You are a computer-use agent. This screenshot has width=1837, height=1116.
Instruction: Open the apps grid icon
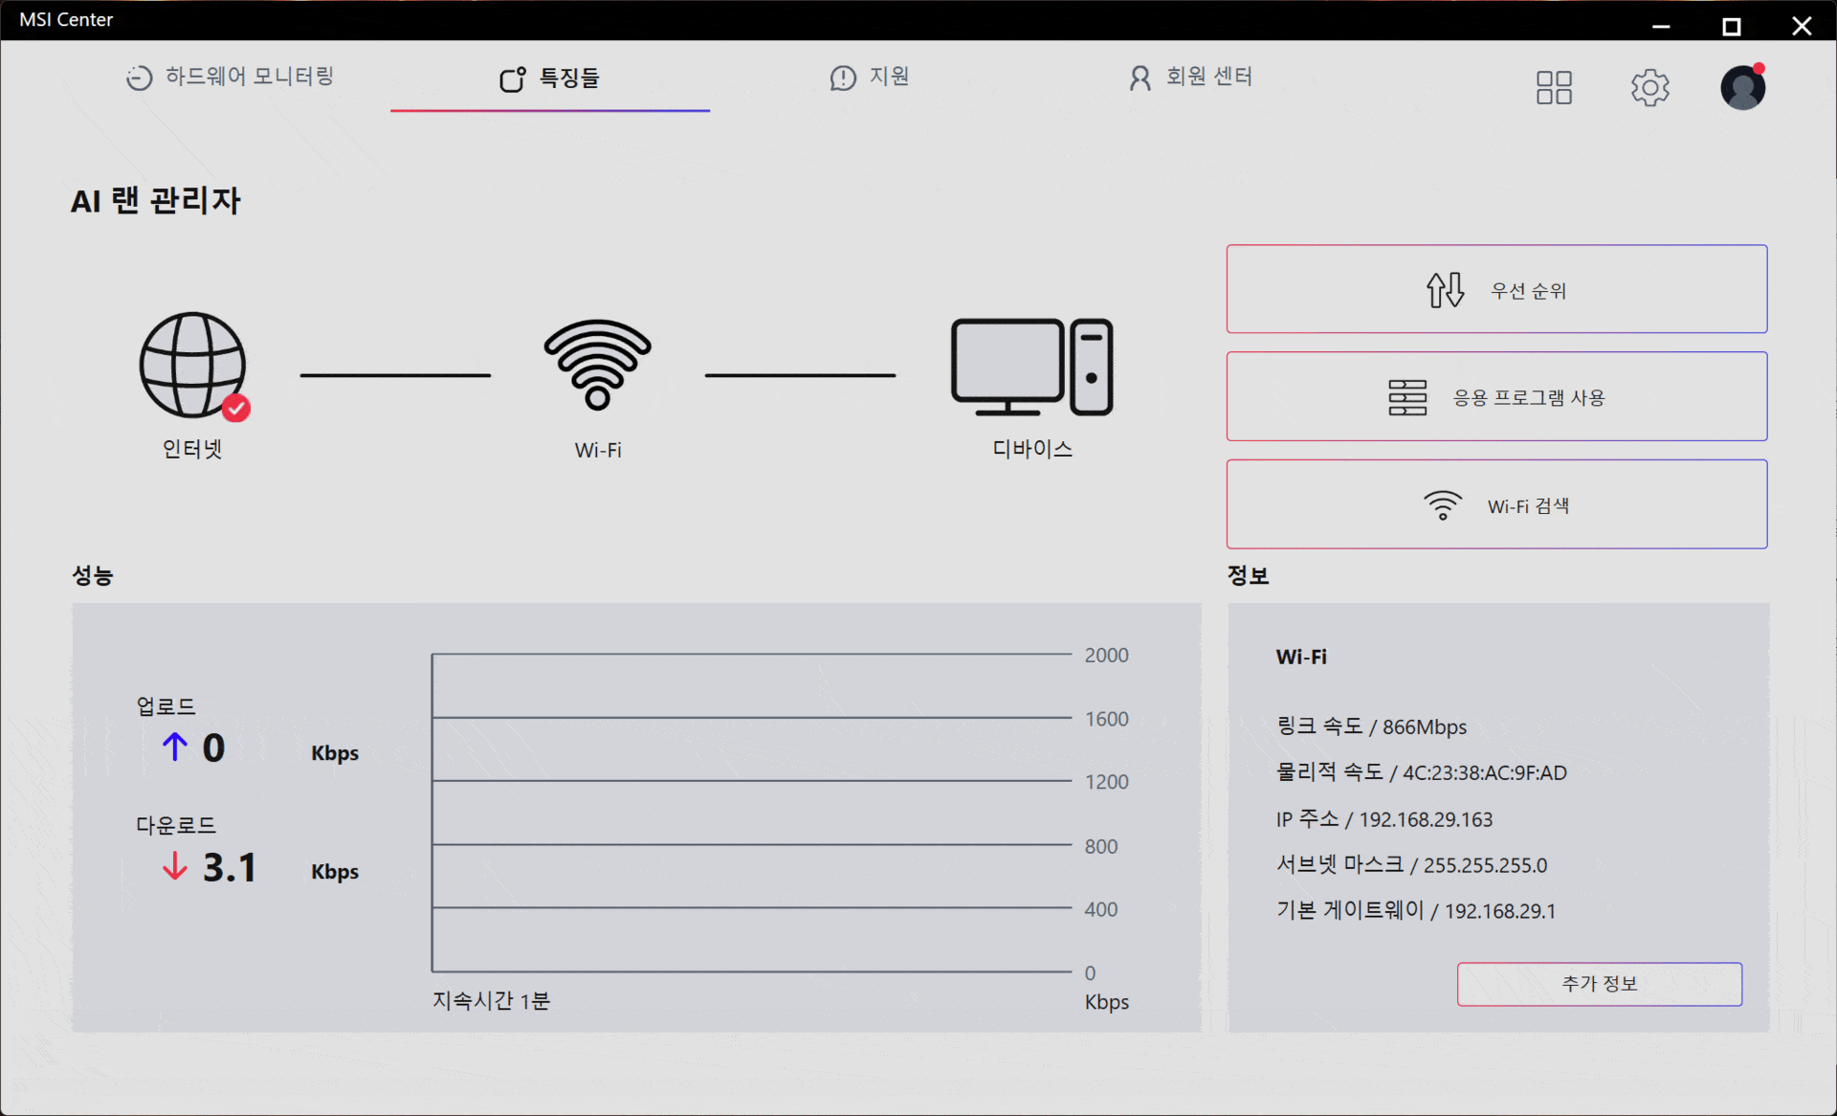coord(1553,88)
